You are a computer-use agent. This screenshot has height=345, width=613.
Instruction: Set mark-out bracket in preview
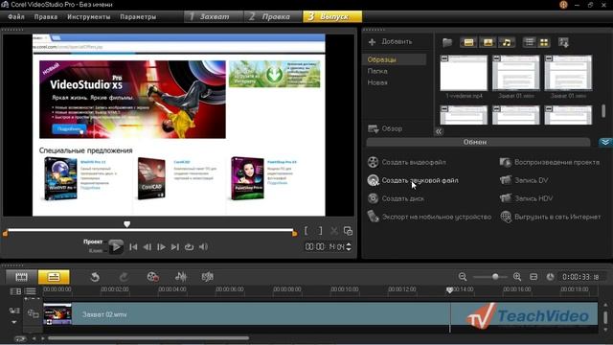click(x=320, y=231)
